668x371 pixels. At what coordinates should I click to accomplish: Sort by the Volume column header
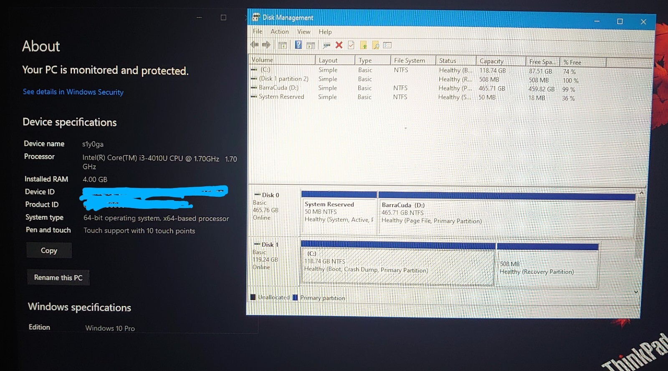coord(282,60)
